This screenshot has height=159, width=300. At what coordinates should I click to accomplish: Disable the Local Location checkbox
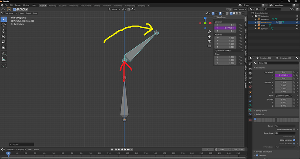coord(294,140)
